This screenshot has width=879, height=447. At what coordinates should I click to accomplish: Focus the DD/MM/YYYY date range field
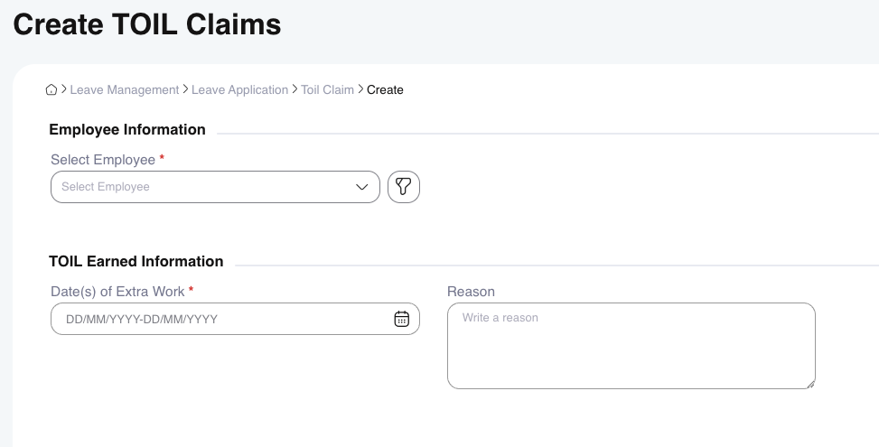(x=217, y=319)
